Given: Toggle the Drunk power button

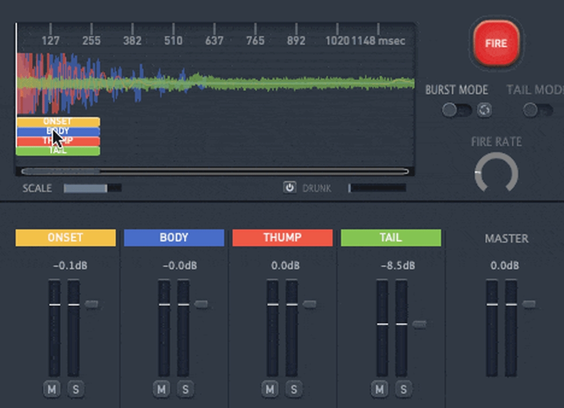Looking at the screenshot, I should click(x=290, y=188).
